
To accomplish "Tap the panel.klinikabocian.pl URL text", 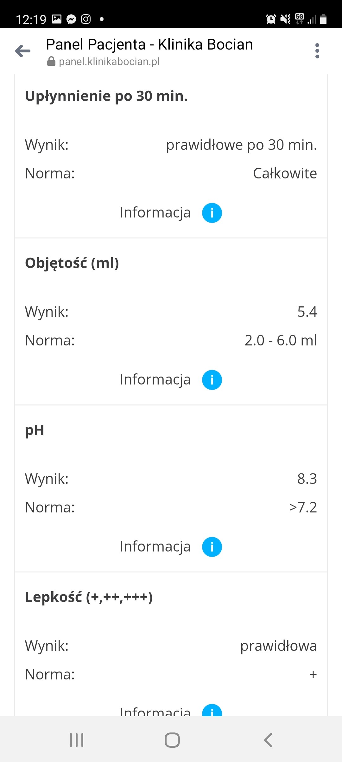I will tap(109, 62).
